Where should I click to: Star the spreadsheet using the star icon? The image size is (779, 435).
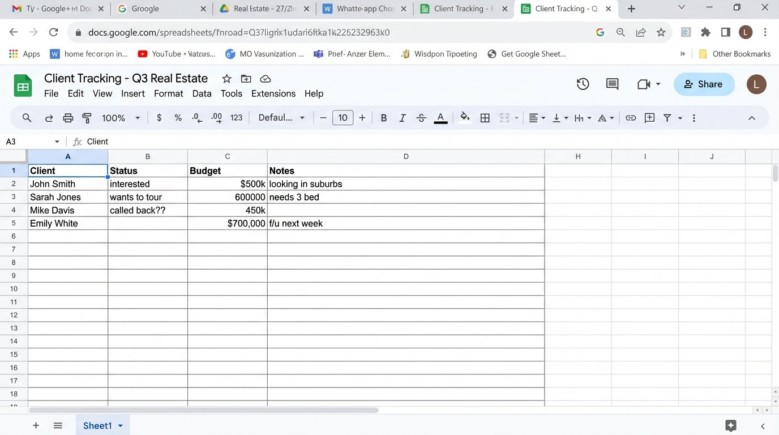[226, 79]
